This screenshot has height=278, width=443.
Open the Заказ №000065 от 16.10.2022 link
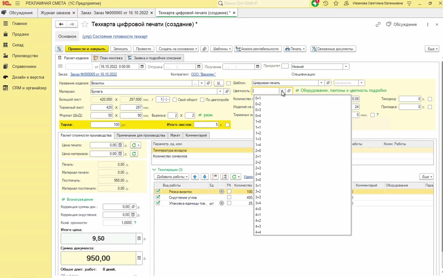click(x=94, y=74)
